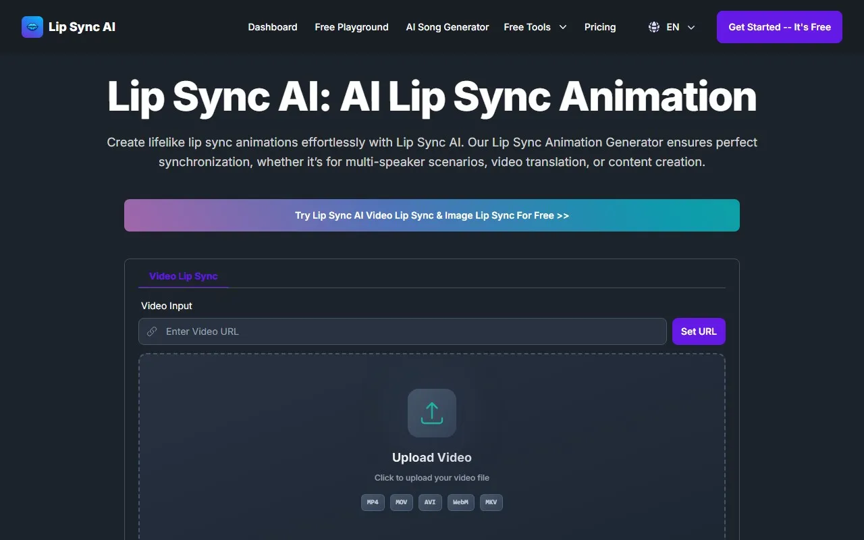Viewport: 864px width, 540px height.
Task: Select the MKV format badge
Action: click(x=491, y=502)
